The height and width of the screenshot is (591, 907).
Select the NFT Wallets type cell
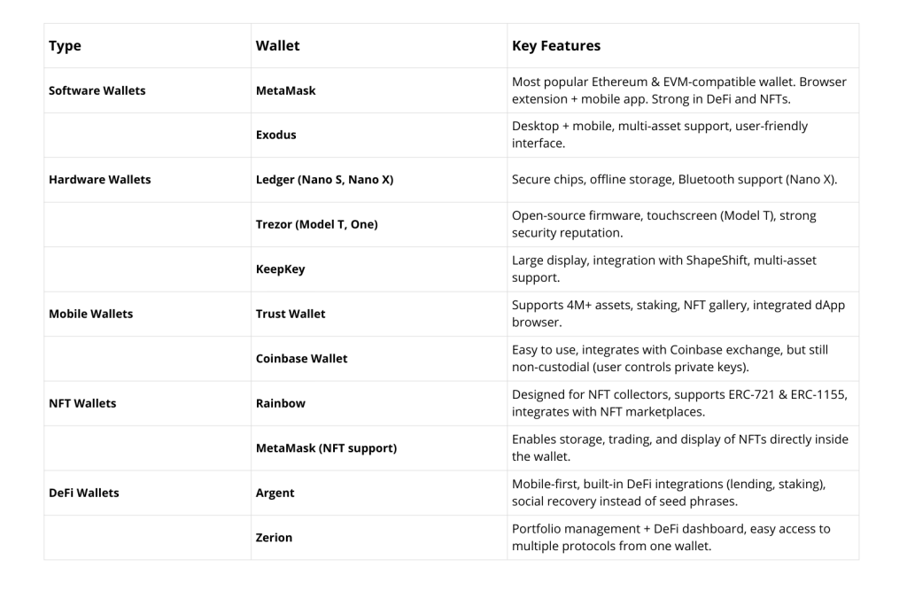click(82, 403)
